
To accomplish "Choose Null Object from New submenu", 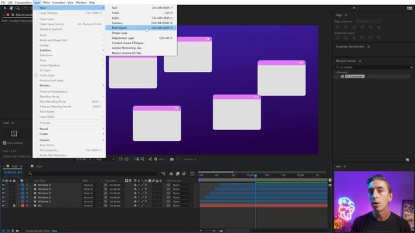I will click(x=141, y=28).
